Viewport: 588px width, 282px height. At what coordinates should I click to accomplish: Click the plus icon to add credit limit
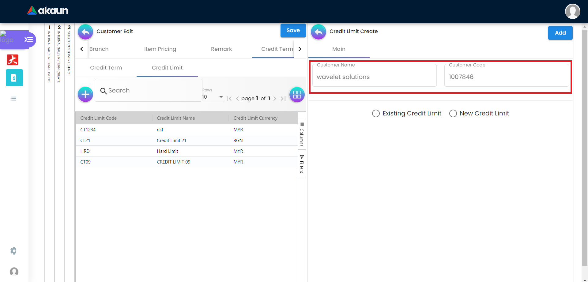[x=85, y=94]
